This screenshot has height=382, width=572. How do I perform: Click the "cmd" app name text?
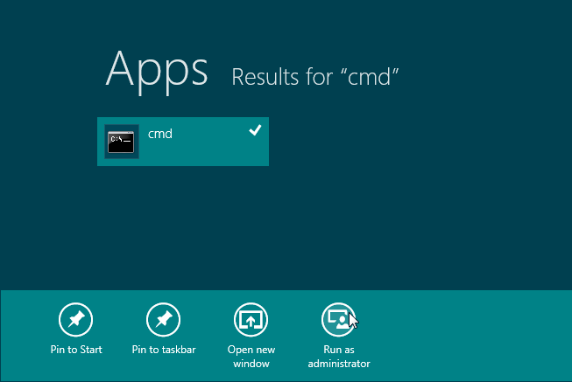(160, 134)
